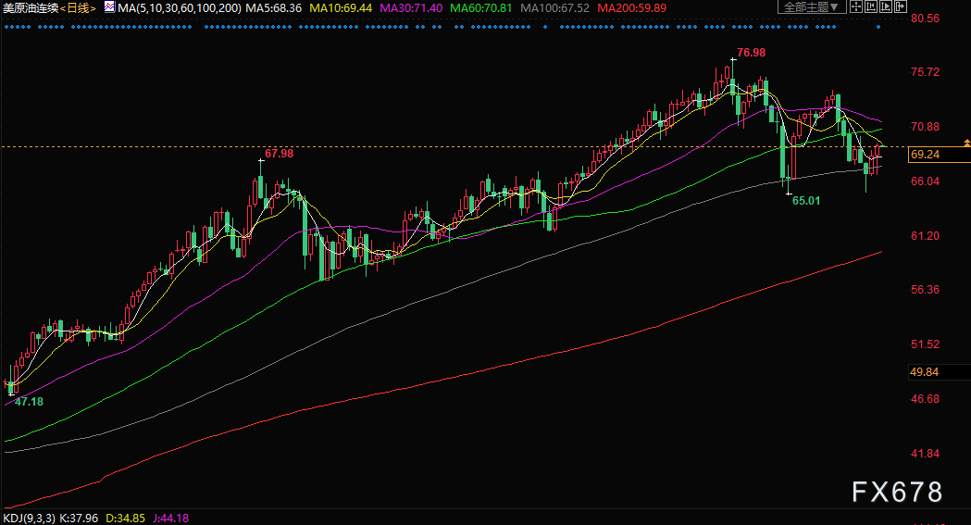The width and height of the screenshot is (971, 525).
Task: Click the orange arrow marker beside 69.24
Action: pos(966,143)
